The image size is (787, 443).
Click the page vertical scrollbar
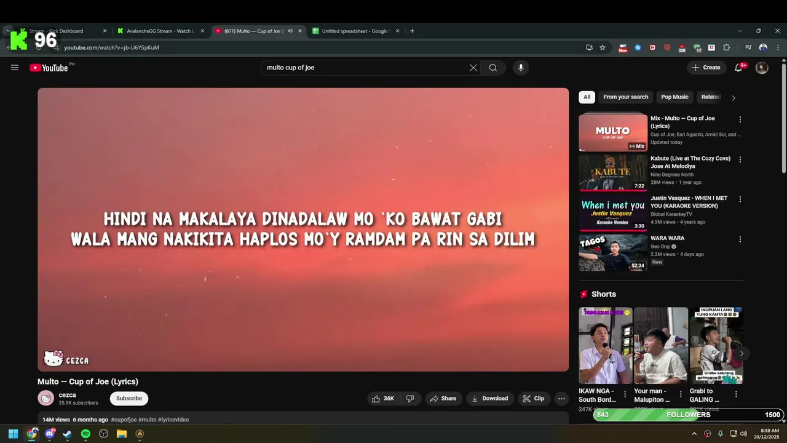point(783,117)
